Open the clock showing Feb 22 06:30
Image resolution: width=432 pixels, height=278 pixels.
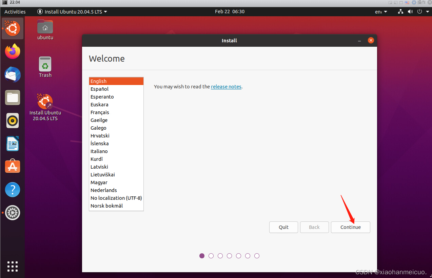pyautogui.click(x=230, y=12)
